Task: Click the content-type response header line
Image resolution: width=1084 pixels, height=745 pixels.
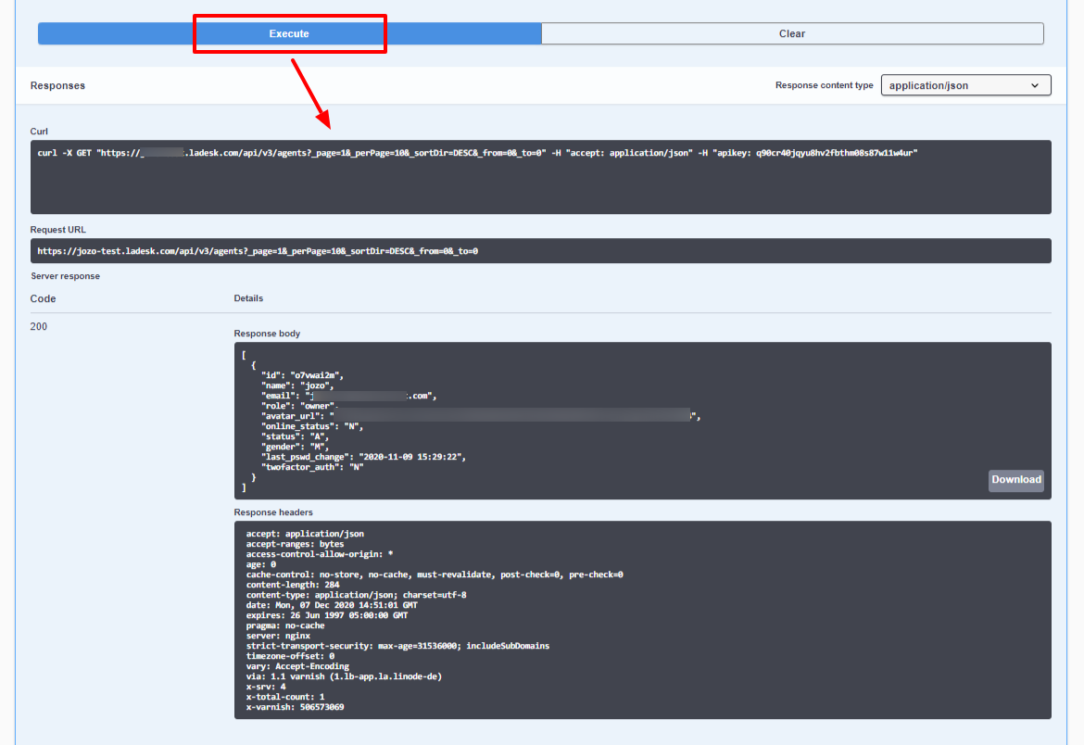Action: pyautogui.click(x=356, y=595)
